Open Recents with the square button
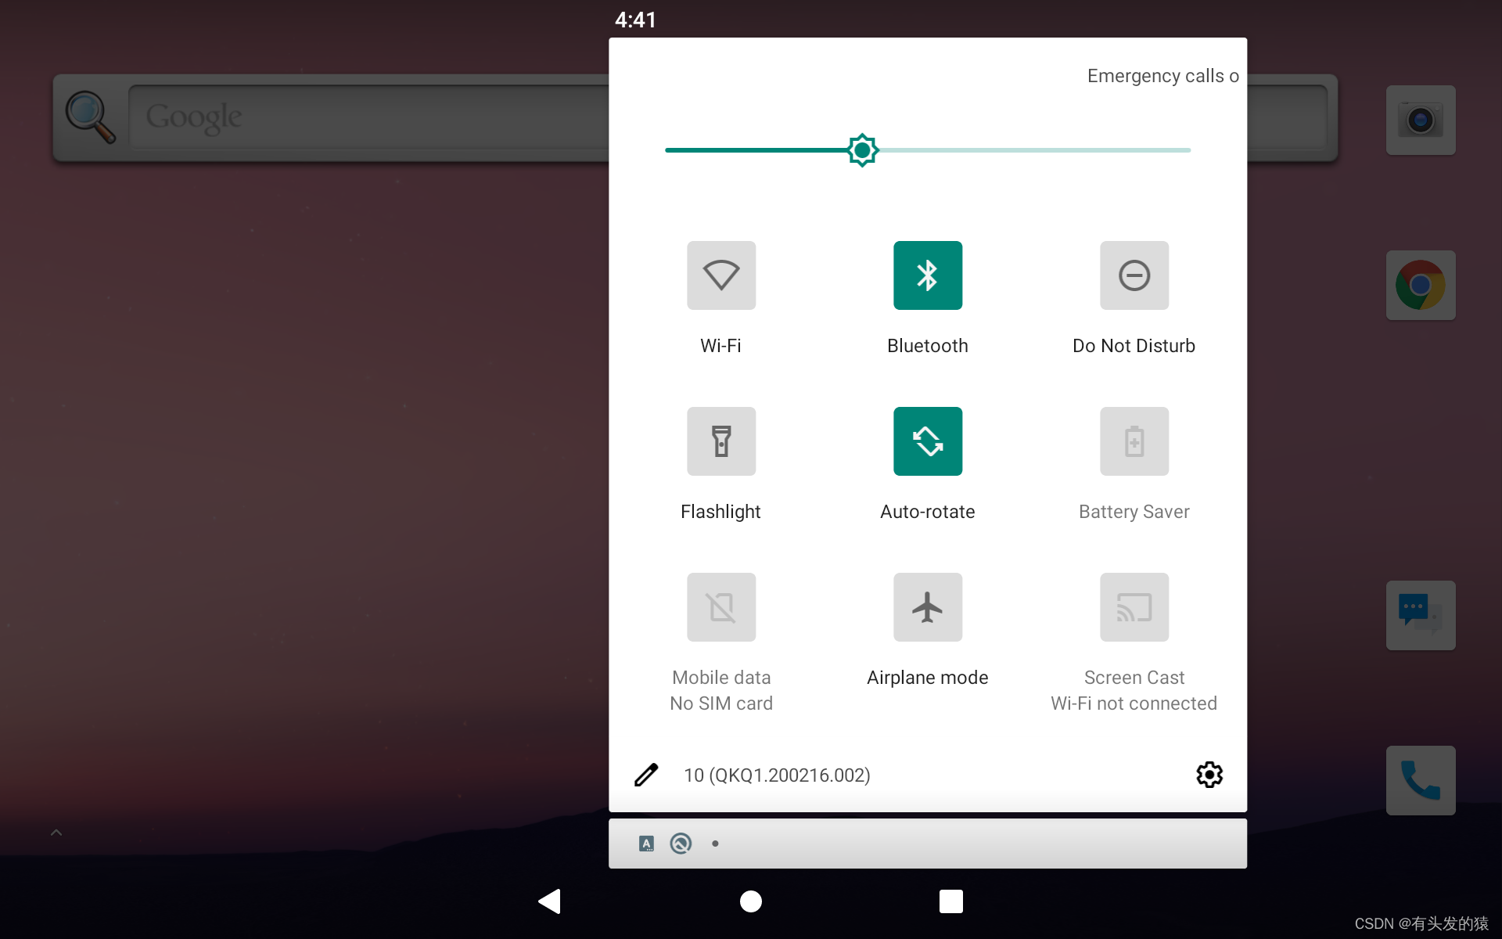 (950, 901)
